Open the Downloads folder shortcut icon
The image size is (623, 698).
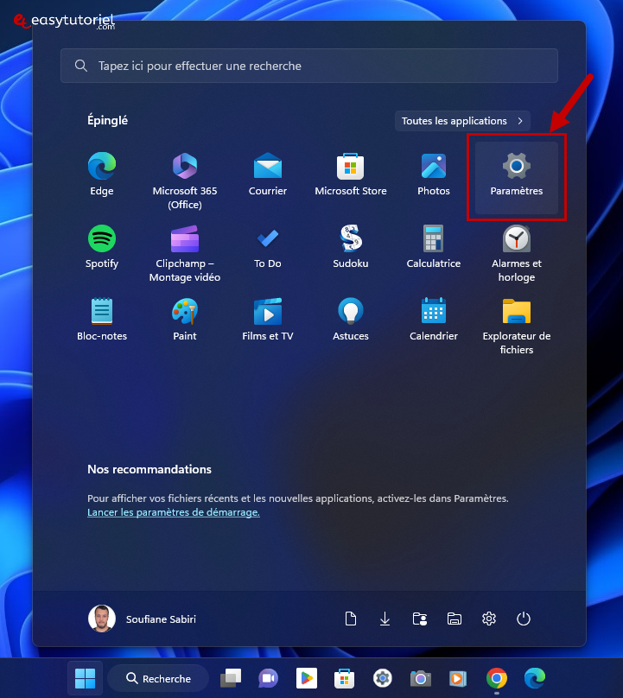point(385,619)
